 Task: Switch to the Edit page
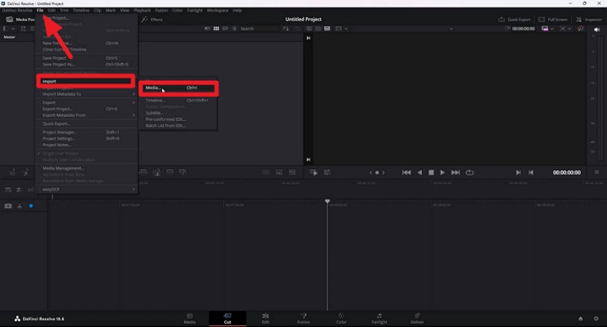(266, 319)
